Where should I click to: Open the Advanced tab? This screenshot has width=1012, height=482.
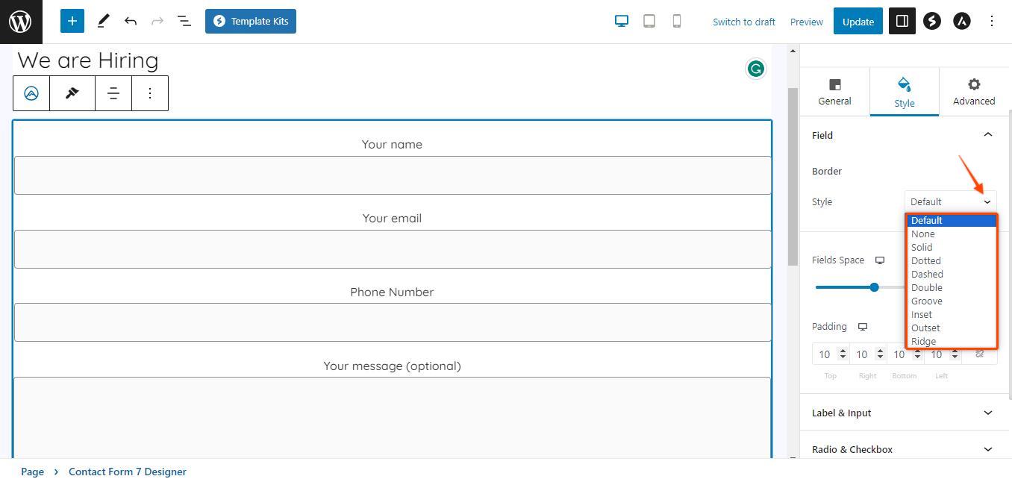(x=973, y=92)
